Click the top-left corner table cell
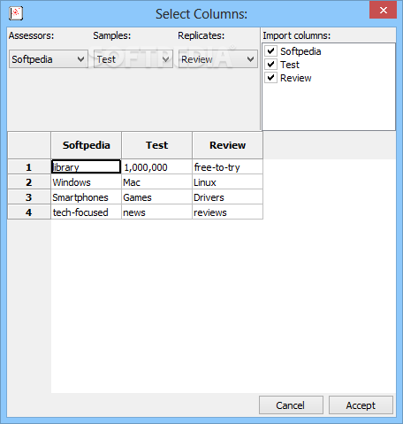 pyautogui.click(x=29, y=145)
